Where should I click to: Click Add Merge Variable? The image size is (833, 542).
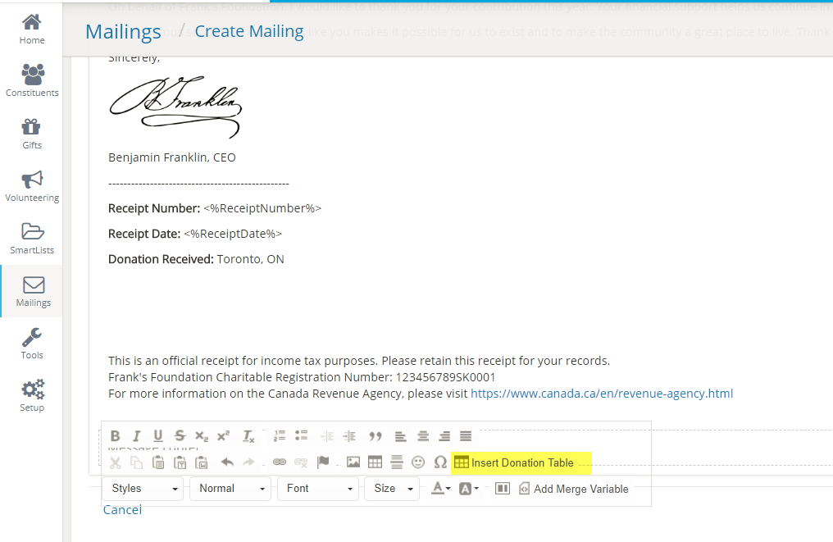click(573, 489)
